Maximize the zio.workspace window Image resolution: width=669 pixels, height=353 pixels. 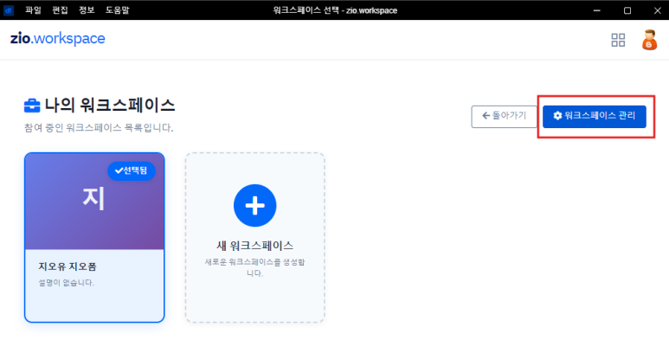coord(627,10)
